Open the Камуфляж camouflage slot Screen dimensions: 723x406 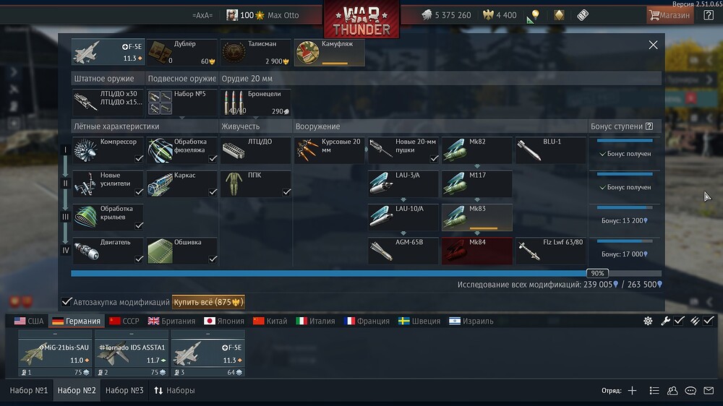pos(329,53)
